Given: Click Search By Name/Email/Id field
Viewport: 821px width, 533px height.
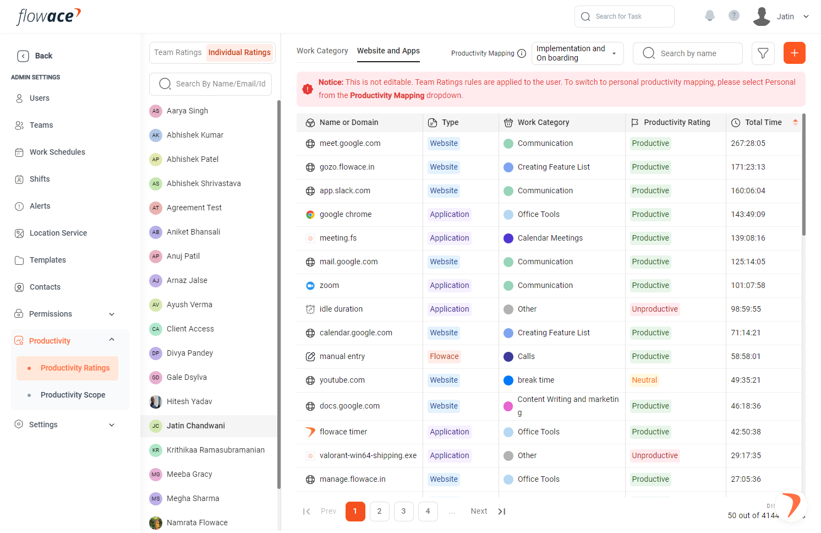Looking at the screenshot, I should 210,84.
